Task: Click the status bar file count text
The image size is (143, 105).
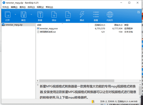Action: (x=119, y=101)
